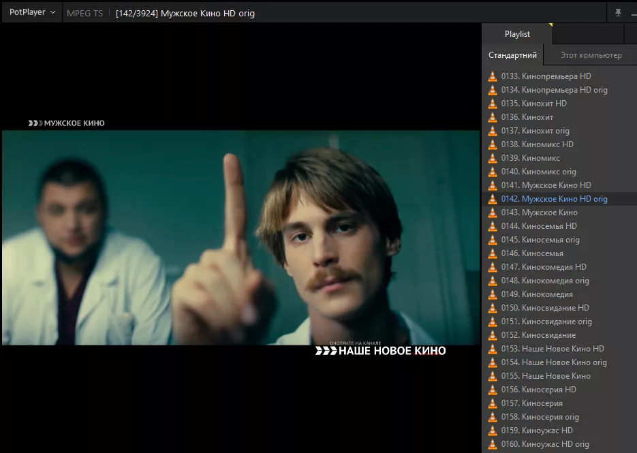Viewport: 637px width, 453px height.
Task: Select playlist item 0148. Кинокомедия orig
Action: pyautogui.click(x=559, y=281)
